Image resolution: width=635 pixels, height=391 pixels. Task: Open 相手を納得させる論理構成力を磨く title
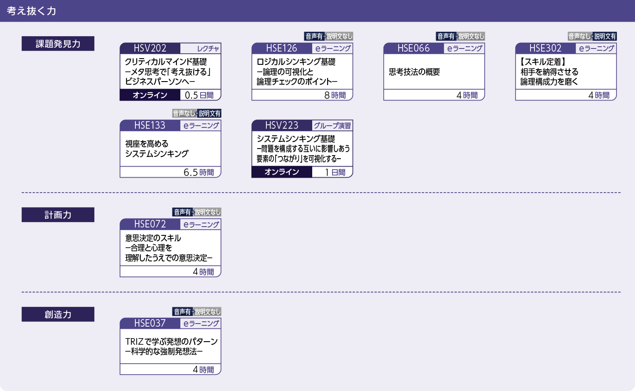pos(549,77)
